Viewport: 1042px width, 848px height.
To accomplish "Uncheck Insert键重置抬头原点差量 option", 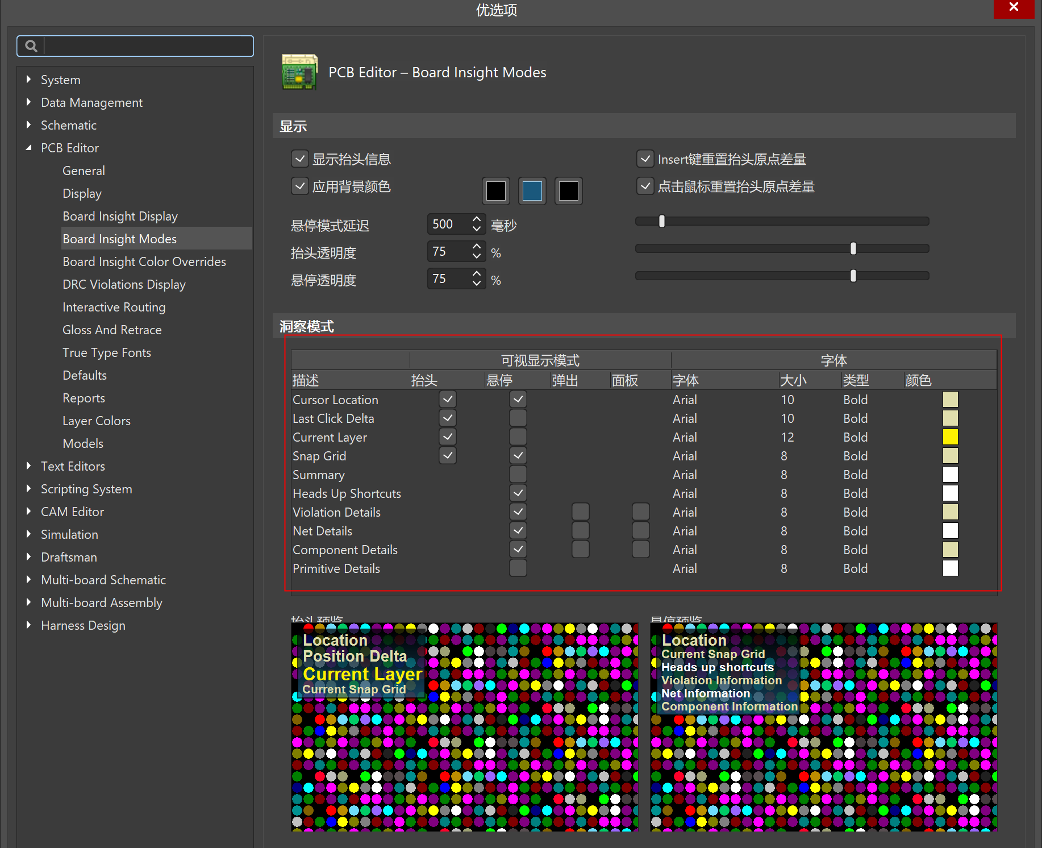I will click(645, 159).
